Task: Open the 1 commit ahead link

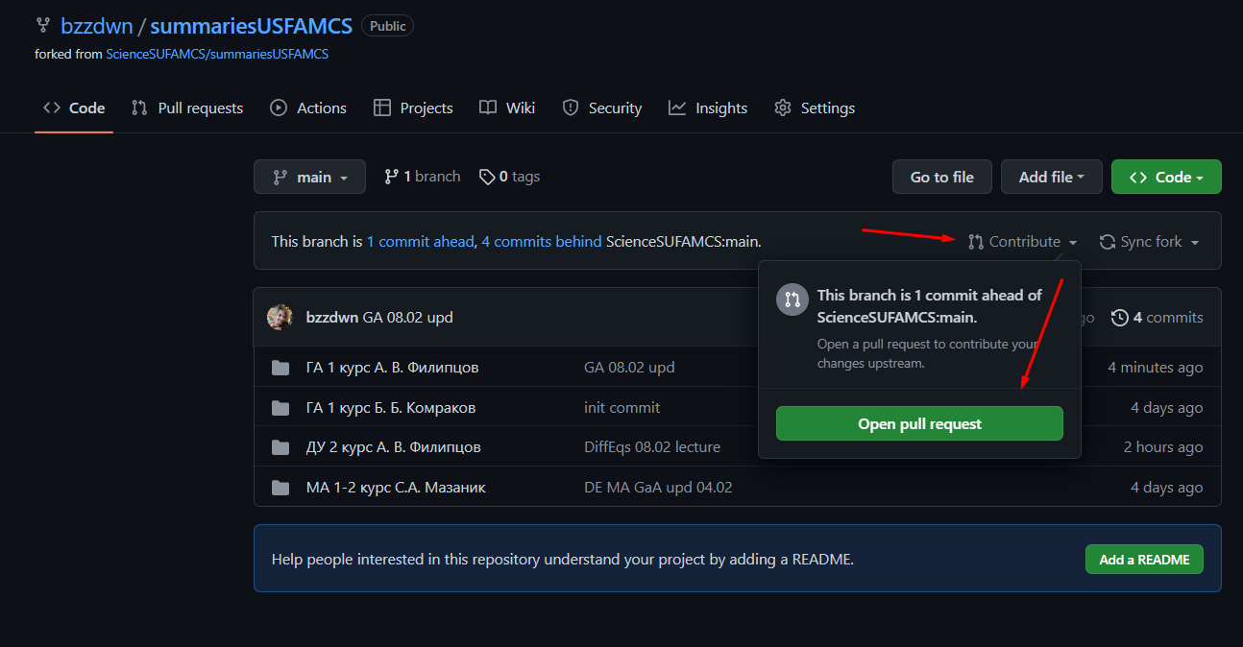Action: pyautogui.click(x=421, y=241)
